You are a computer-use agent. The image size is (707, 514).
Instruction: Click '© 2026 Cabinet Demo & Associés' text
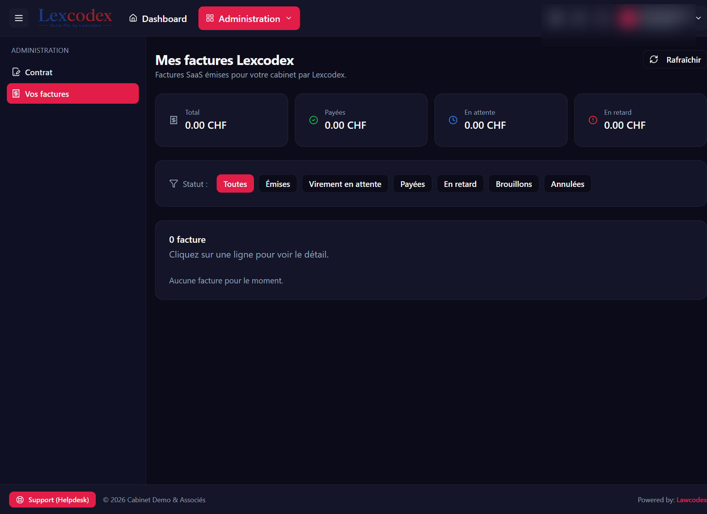[x=154, y=500]
